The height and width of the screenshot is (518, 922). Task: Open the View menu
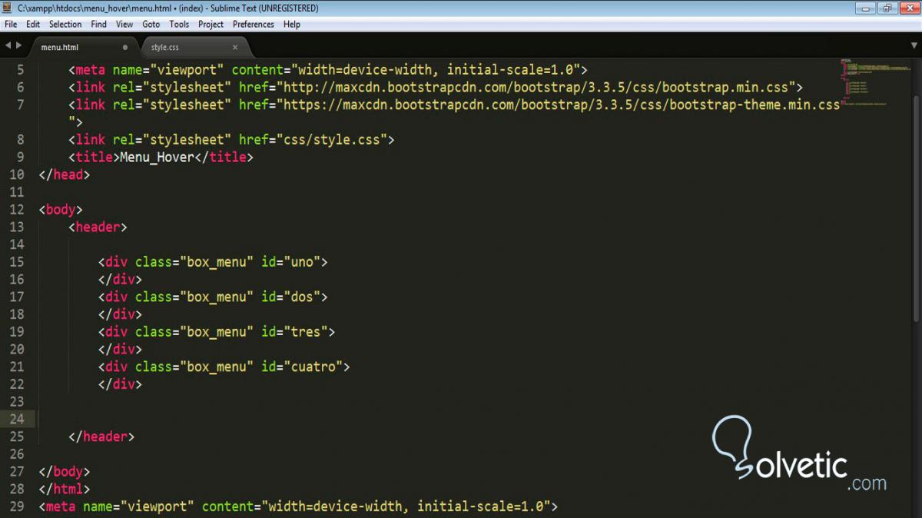124,24
